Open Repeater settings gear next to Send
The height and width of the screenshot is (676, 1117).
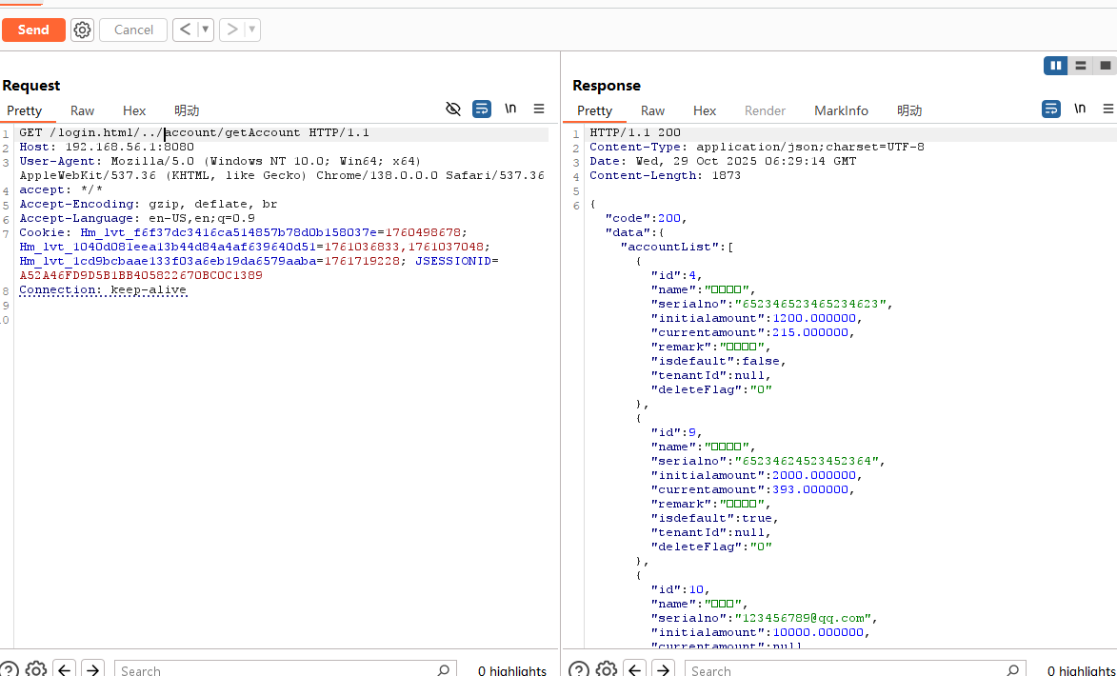(x=83, y=30)
